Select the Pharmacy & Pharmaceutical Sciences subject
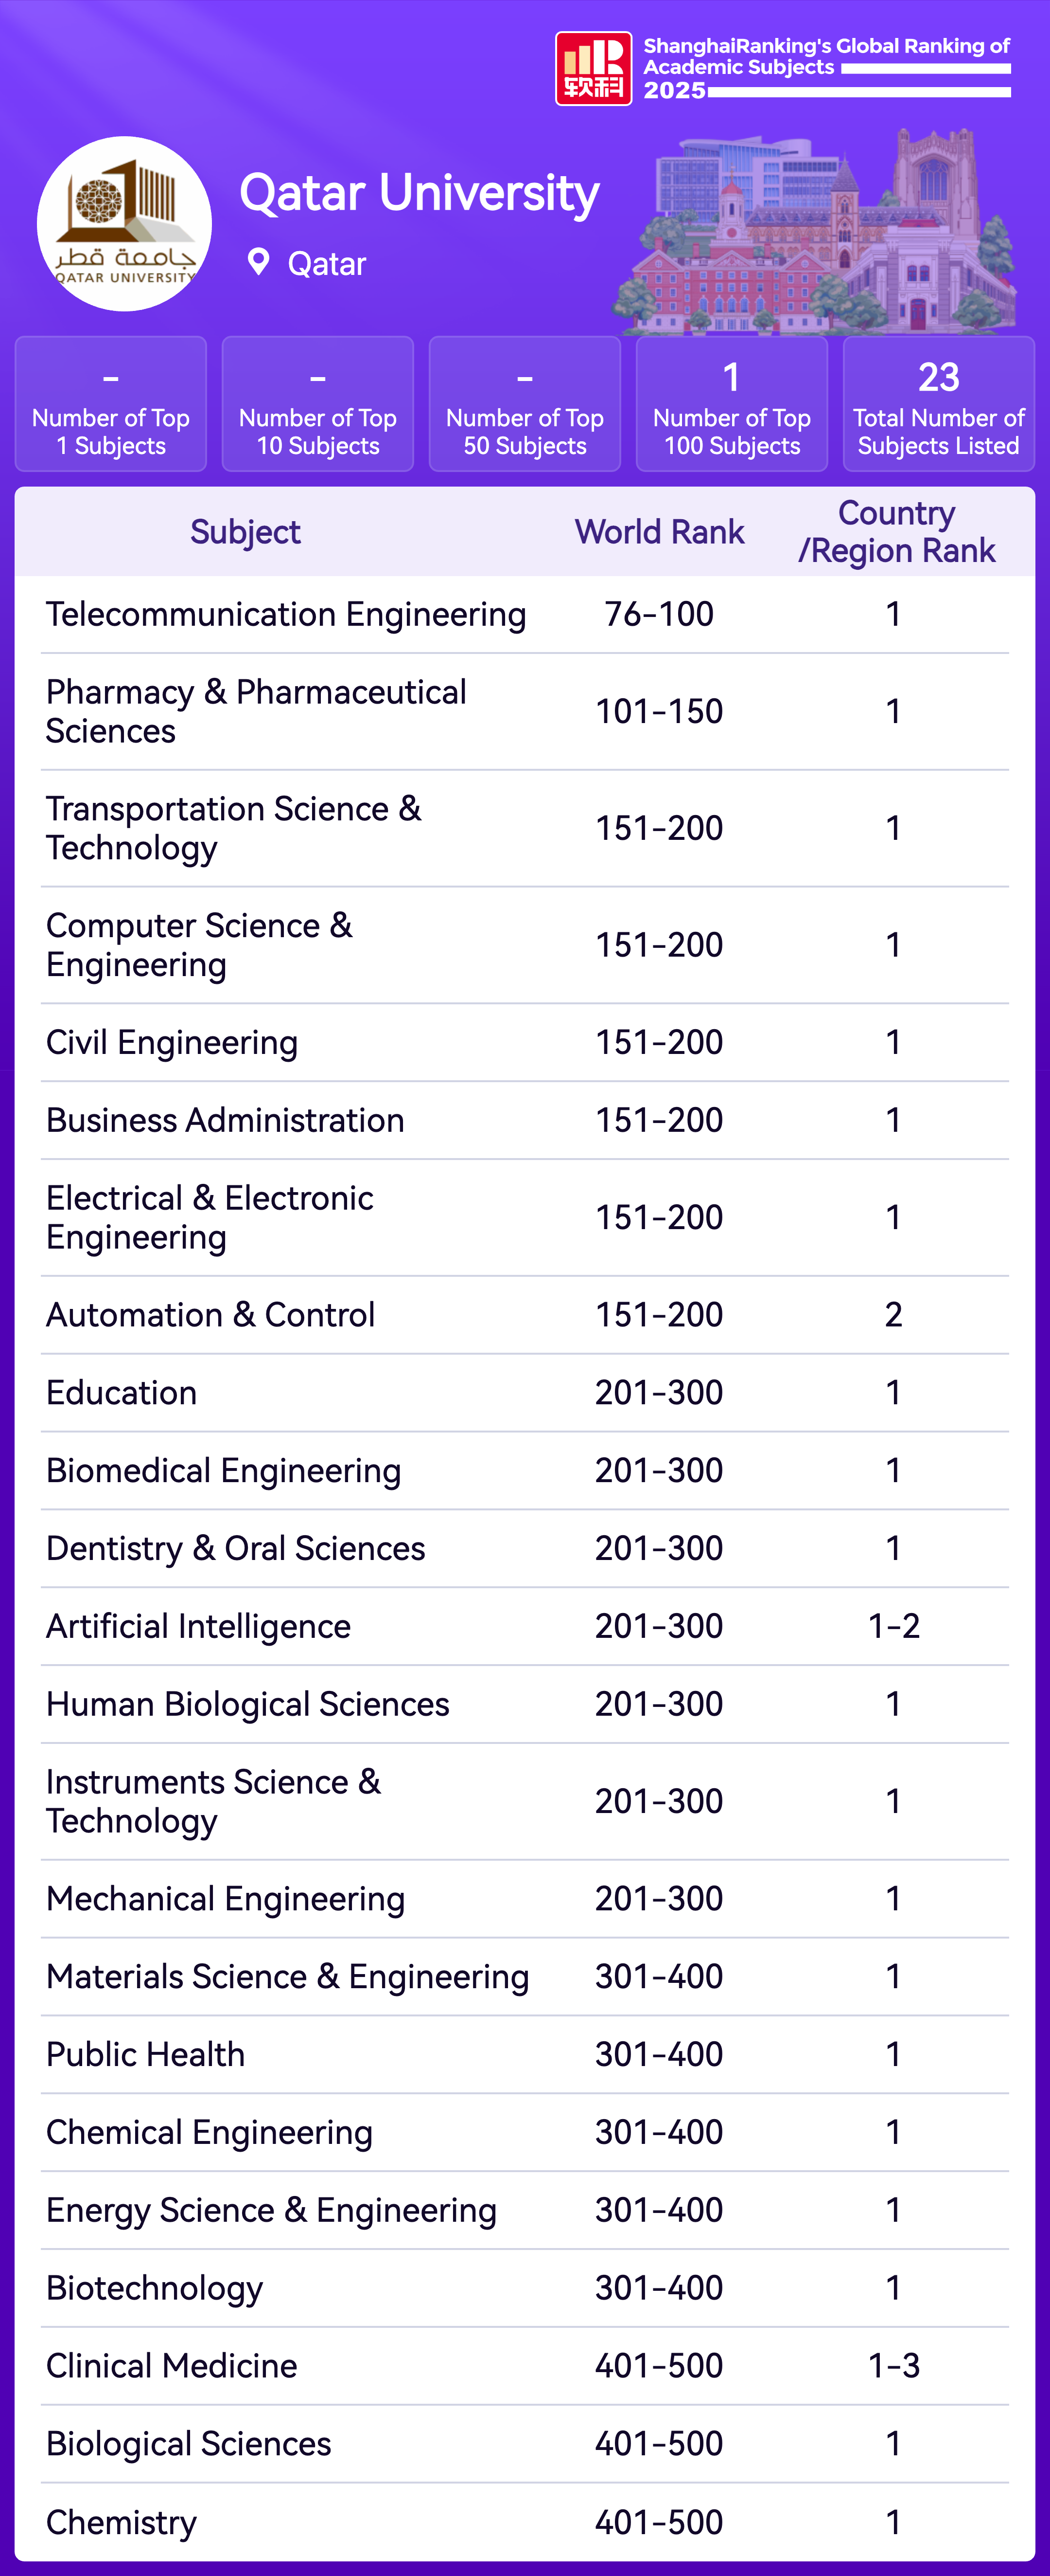Image resolution: width=1050 pixels, height=2576 pixels. pos(256,711)
